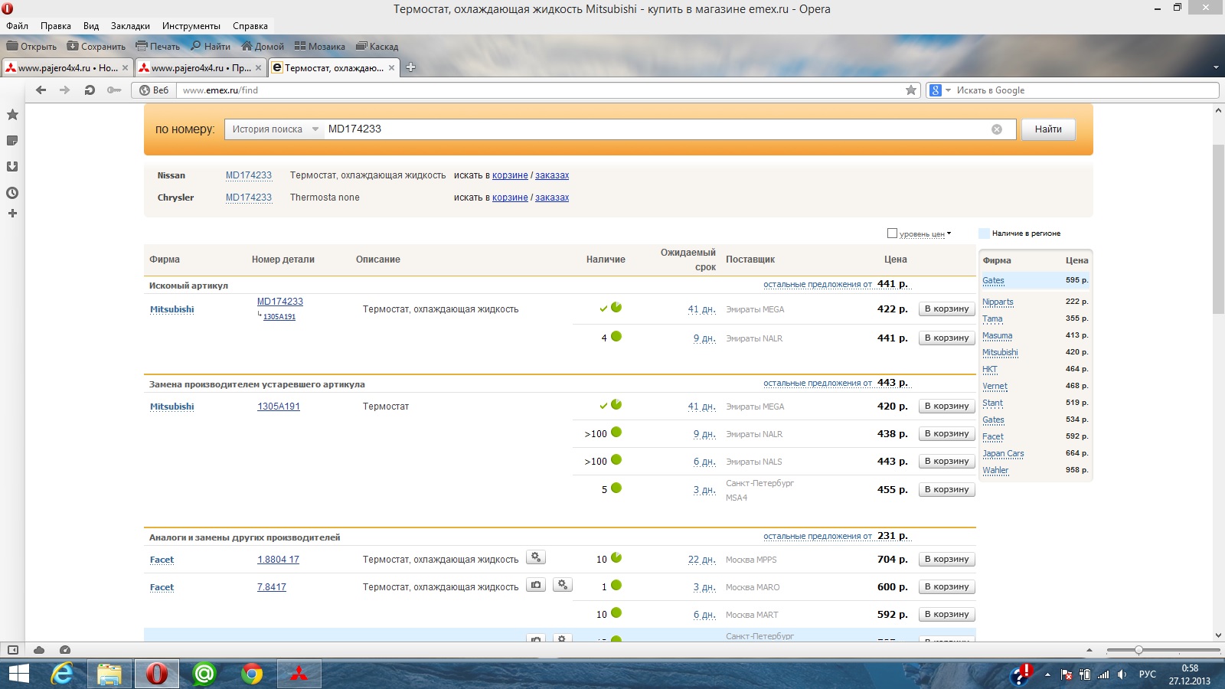Expand the 'История поиска' dropdown
1225x689 pixels.
(274, 129)
